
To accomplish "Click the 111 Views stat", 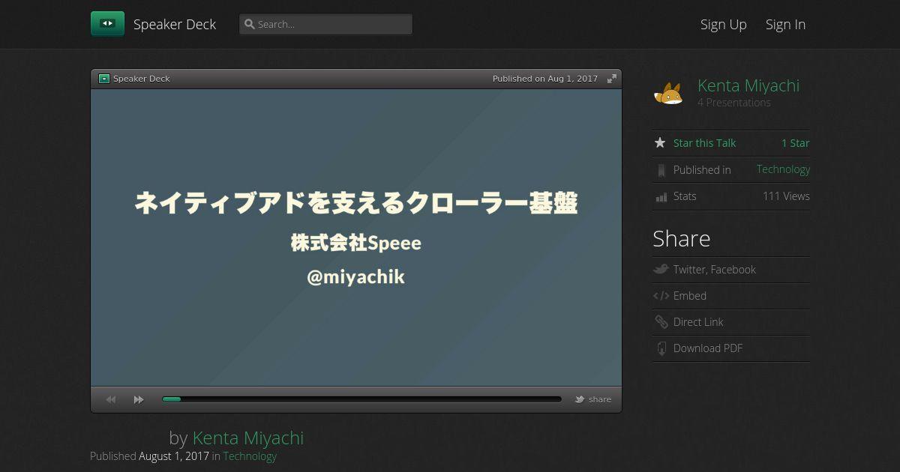I will [786, 196].
